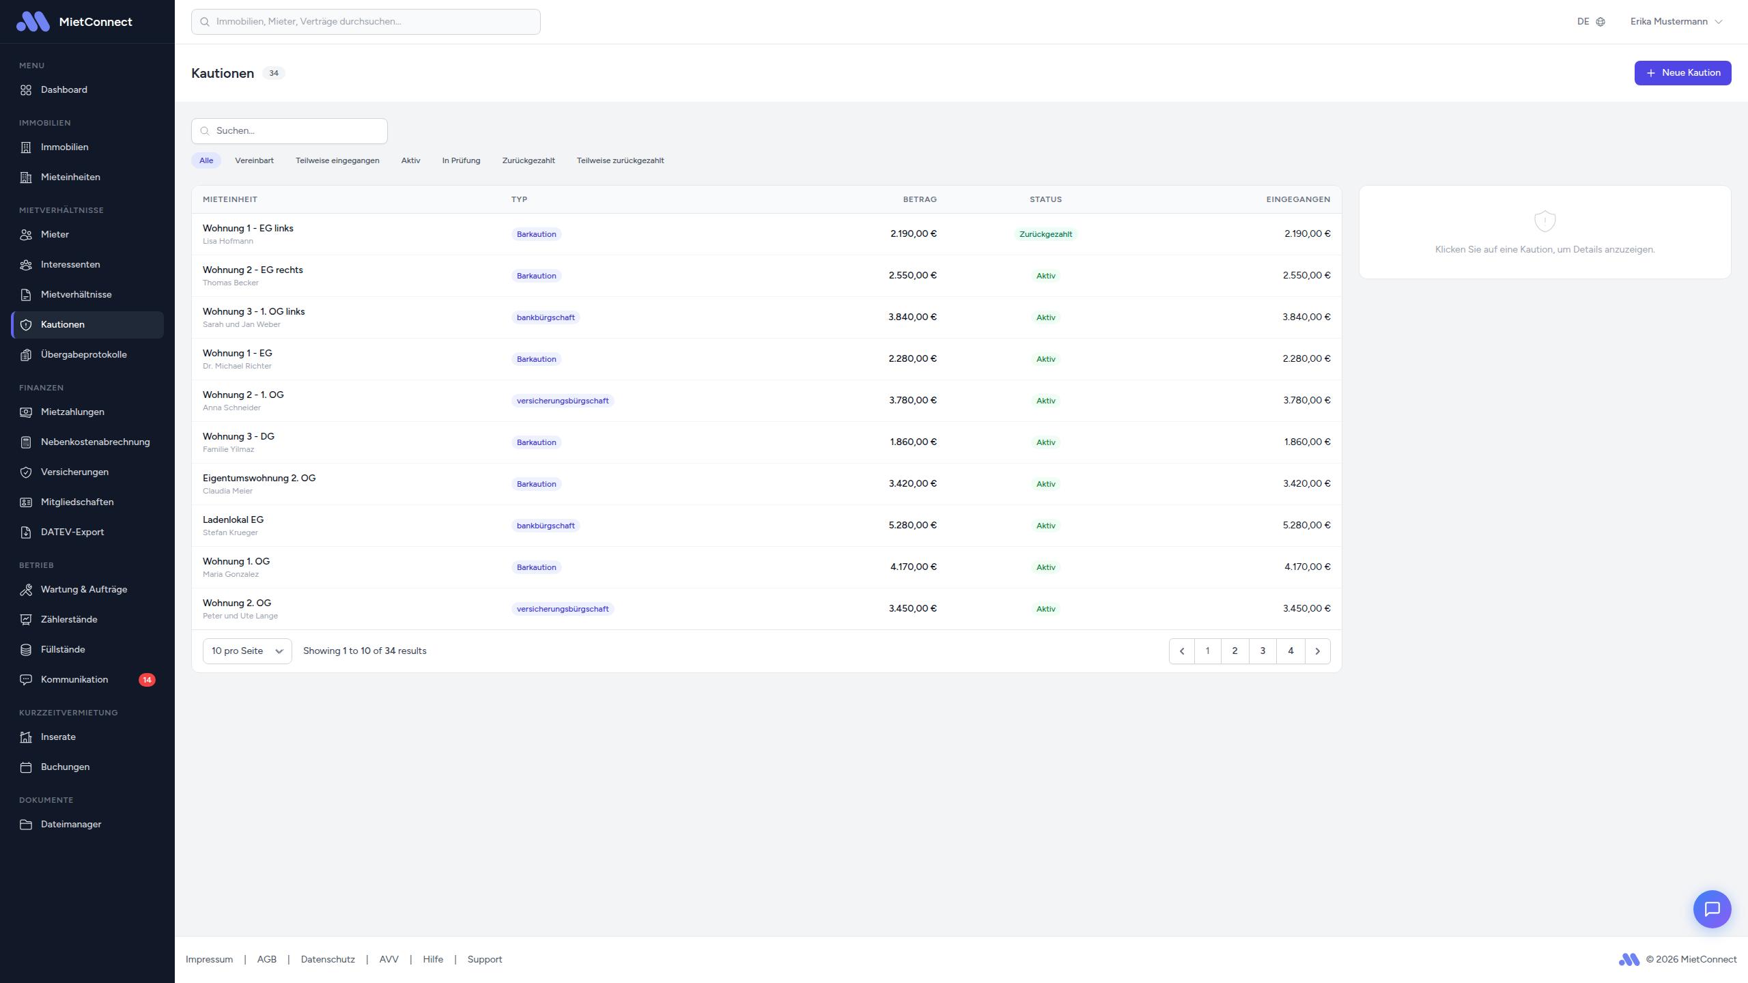
Task: Open the DATEV-Export sidebar item
Action: [x=72, y=532]
